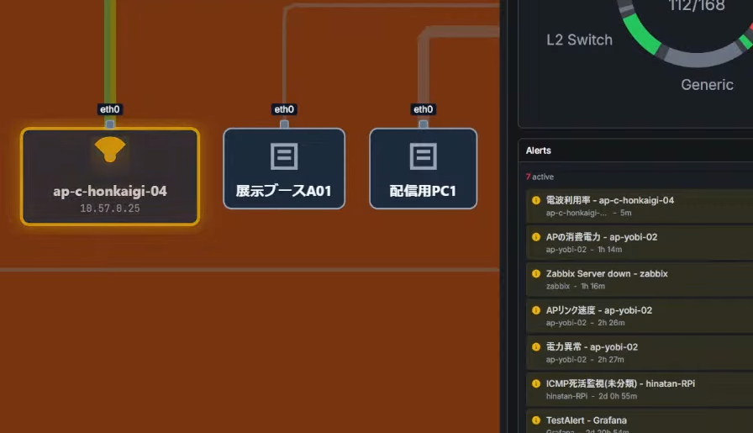Screen dimensions: 753x433
Task: Click warning icon of APリンク速度 alert
Action: tap(536, 310)
